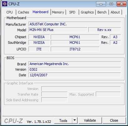
Task: Open the About tab
Action: pos(115,12)
